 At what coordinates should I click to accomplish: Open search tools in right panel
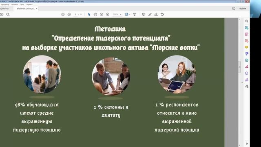click(246, 21)
